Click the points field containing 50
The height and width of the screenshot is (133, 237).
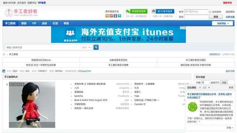click(x=205, y=82)
